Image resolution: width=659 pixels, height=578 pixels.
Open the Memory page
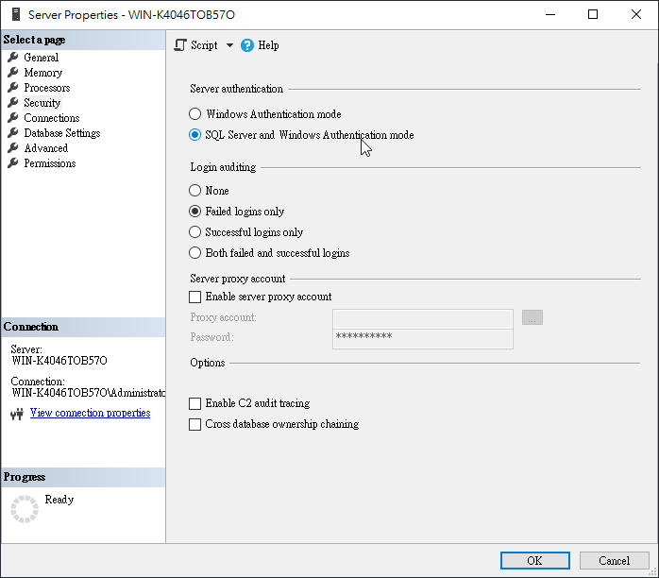(x=42, y=73)
